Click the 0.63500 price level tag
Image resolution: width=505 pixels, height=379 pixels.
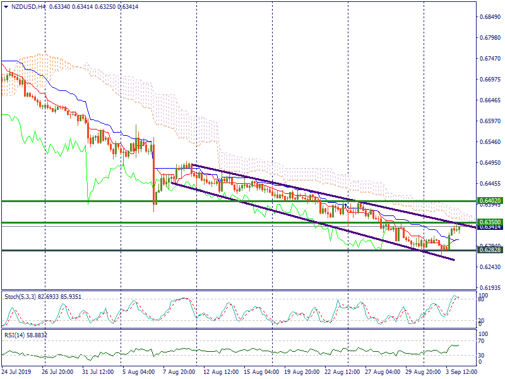tap(488, 222)
